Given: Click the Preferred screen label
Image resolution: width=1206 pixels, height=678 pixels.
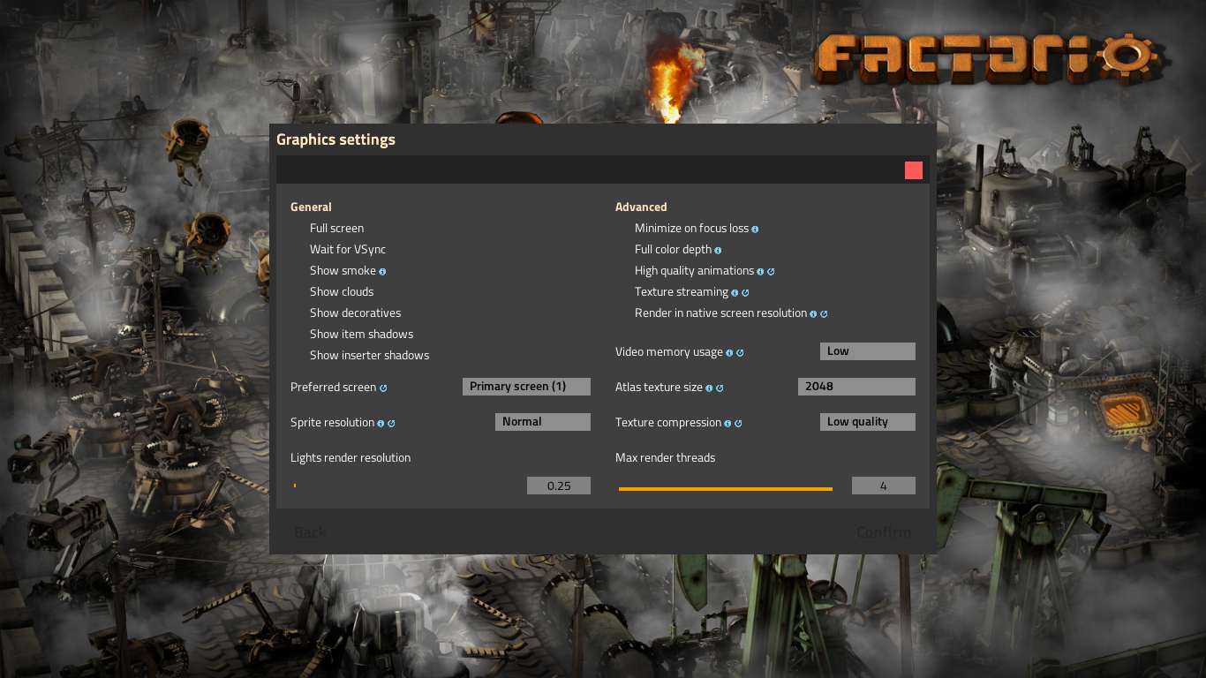Looking at the screenshot, I should (333, 387).
